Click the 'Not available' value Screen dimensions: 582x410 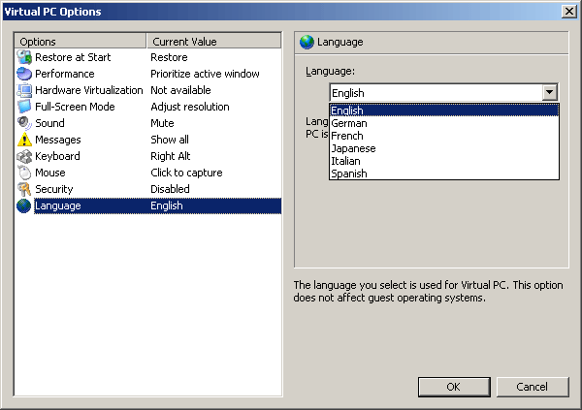click(180, 90)
